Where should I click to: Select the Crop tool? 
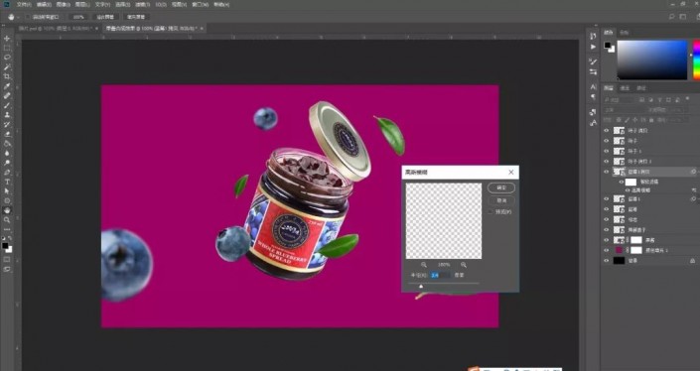7,76
